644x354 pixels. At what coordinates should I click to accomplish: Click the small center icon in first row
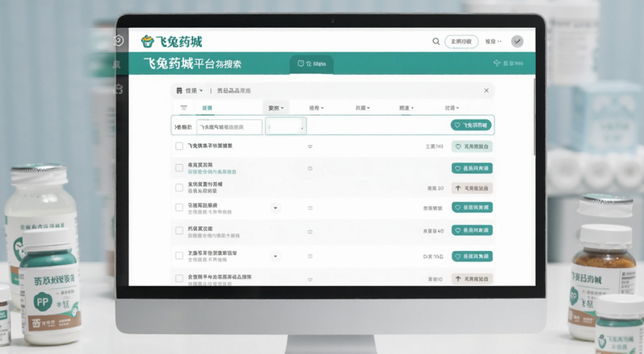[x=310, y=146]
